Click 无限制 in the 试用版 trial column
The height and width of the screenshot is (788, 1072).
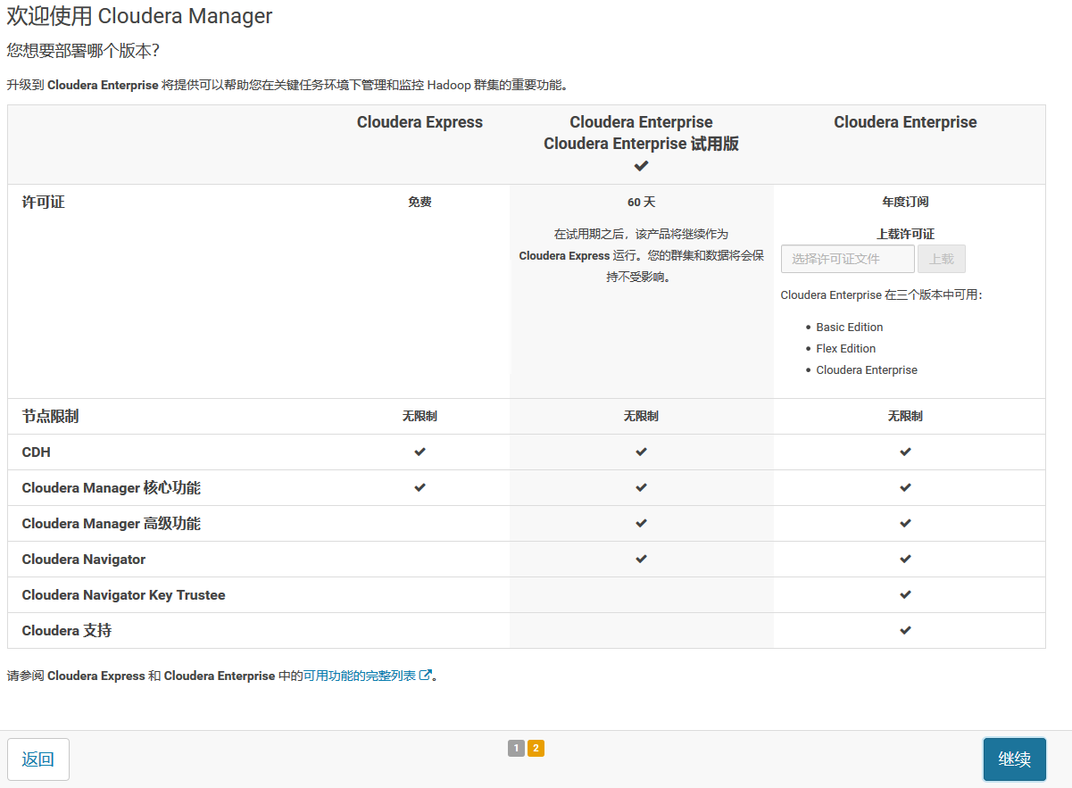(x=641, y=416)
